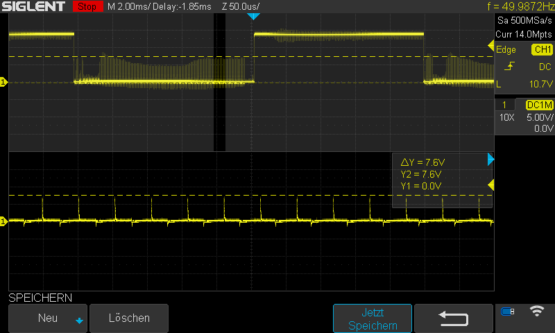Screen dimensions: 555x333
Task: Click the trigger level value 10.7V
Action: (540, 84)
